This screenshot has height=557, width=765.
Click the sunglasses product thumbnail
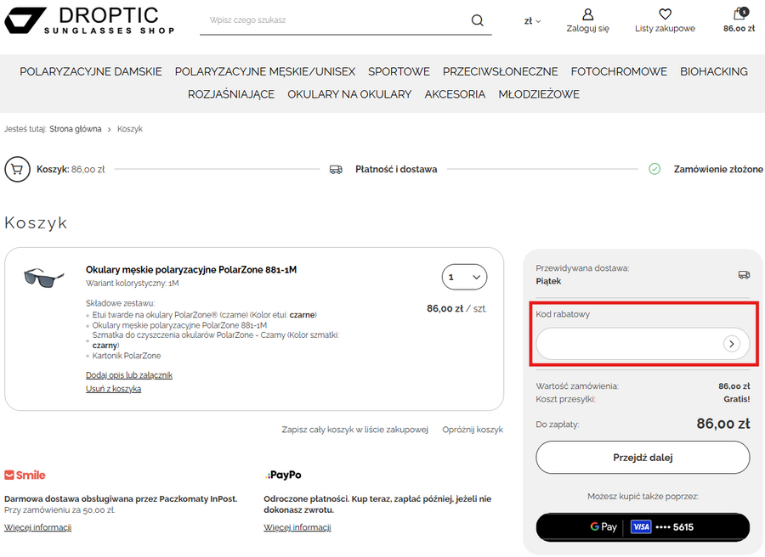[x=44, y=277]
